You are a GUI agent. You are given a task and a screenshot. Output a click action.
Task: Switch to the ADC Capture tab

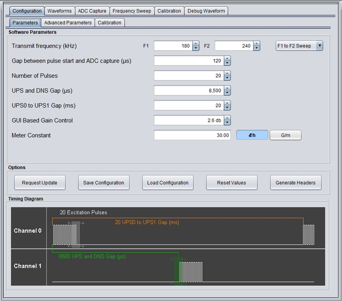tap(92, 11)
